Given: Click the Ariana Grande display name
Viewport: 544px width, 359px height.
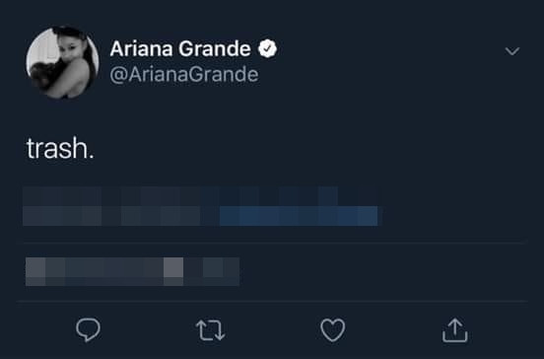Looking at the screenshot, I should click(180, 48).
